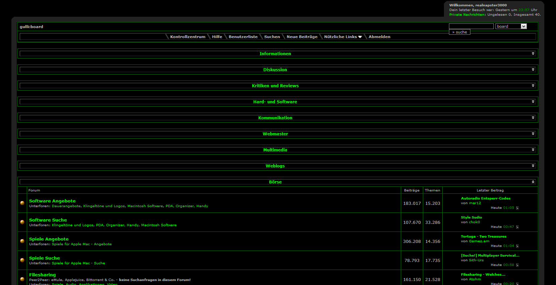Open the Autoradio Entsperr-Codes thread
Screen dimensions: 556x285
(x=486, y=198)
